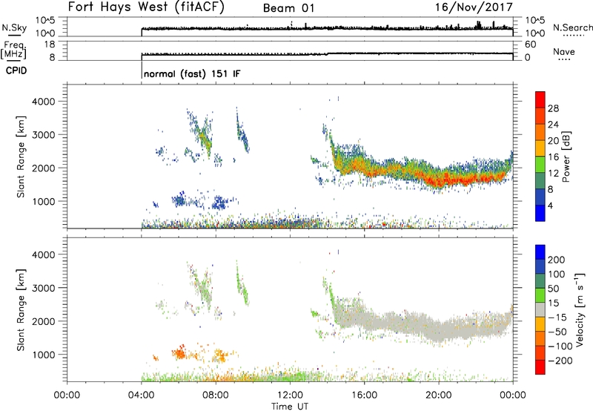Click the 'Time UT' axis title
Image resolution: width=593 pixels, height=411 pixels.
click(290, 406)
